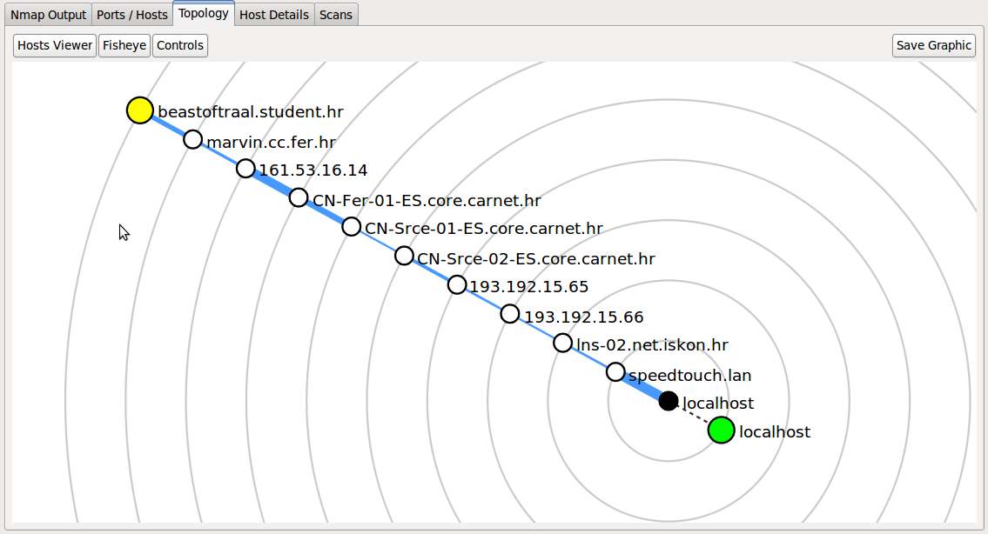The image size is (988, 534).
Task: Select the speedtouch.lan node circle
Action: pyautogui.click(x=615, y=372)
